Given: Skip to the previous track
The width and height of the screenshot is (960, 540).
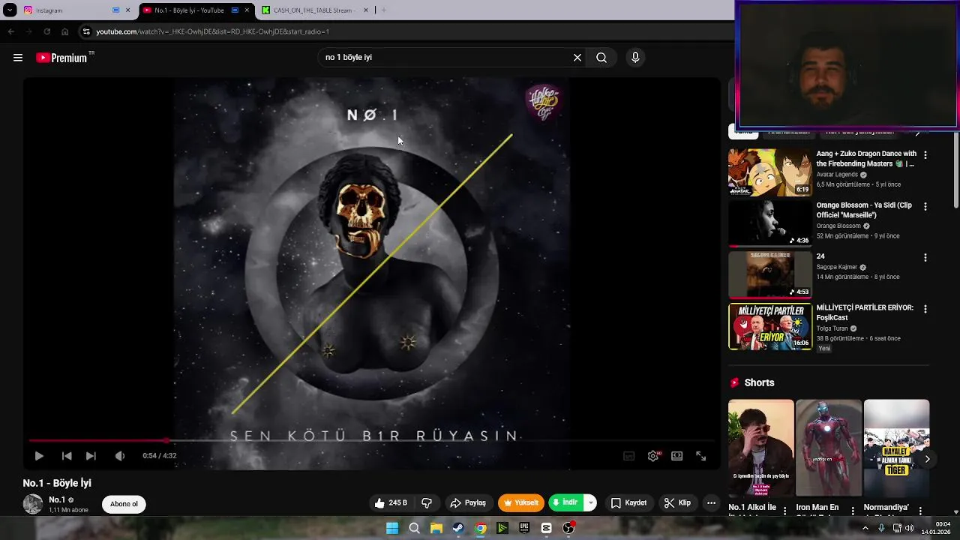Looking at the screenshot, I should pyautogui.click(x=67, y=456).
